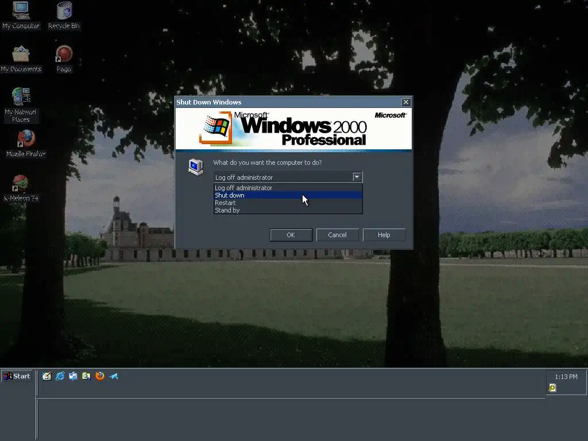Click the shutdown action combo box arrow

(x=357, y=177)
